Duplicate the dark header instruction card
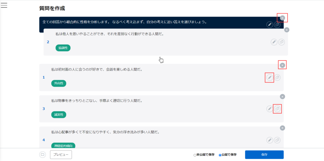The image size is (324, 161). click(277, 25)
